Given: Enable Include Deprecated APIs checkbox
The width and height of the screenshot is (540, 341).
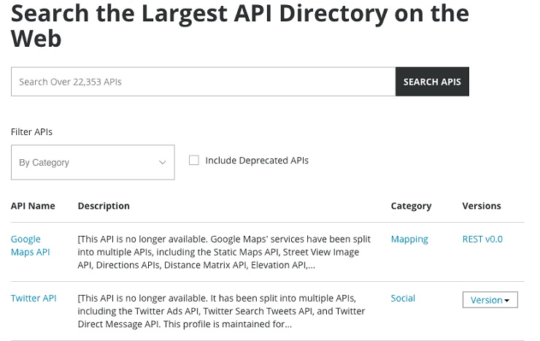Looking at the screenshot, I should pyautogui.click(x=194, y=160).
